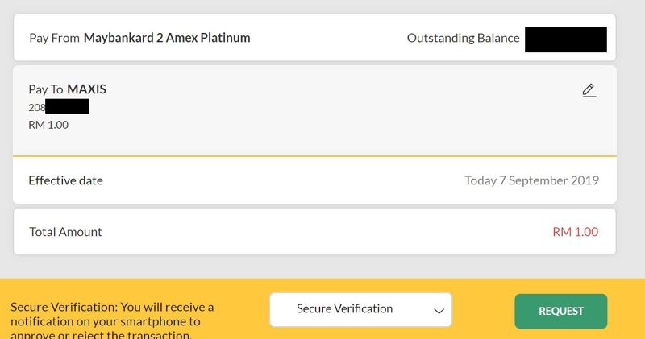
Task: Click the Today 7 September 2019 date
Action: coord(531,180)
